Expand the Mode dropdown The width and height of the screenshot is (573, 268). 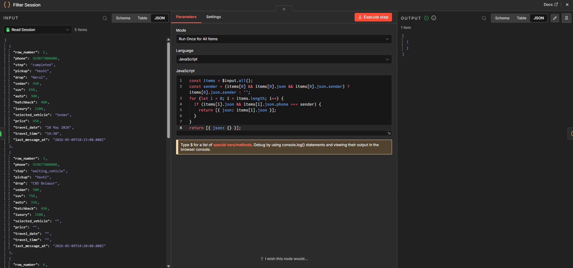[284, 39]
